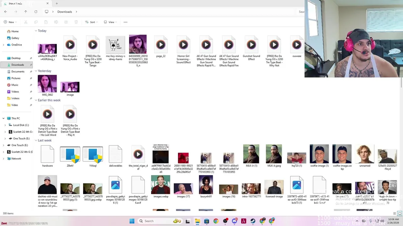Open the View dropdown menu

tap(110, 22)
